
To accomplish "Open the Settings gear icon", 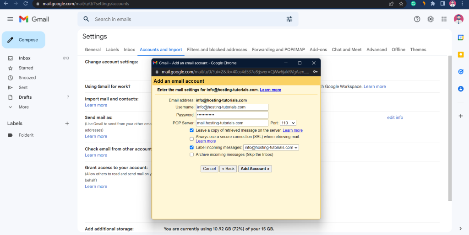I will (x=431, y=19).
